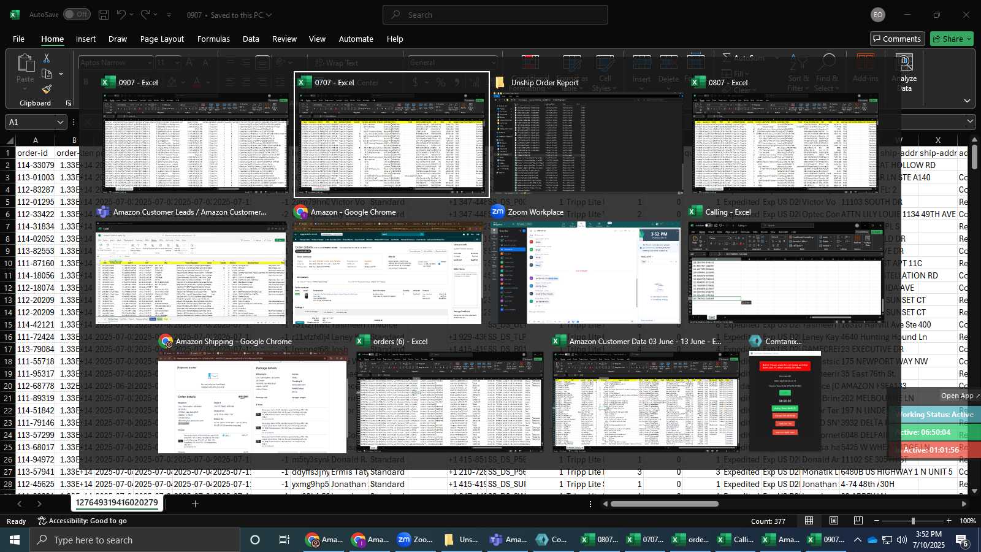Switch to Zoom Workplace window thumbnail
Viewport: 981px width, 552px height.
(585, 265)
